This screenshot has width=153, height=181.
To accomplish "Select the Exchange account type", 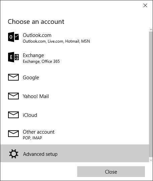I will tap(74, 58).
